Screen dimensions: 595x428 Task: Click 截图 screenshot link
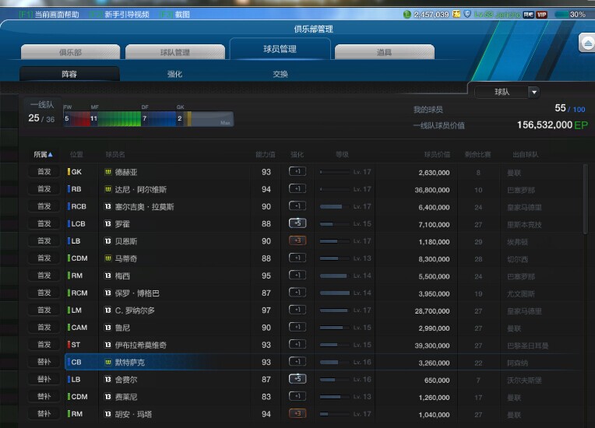(x=182, y=15)
